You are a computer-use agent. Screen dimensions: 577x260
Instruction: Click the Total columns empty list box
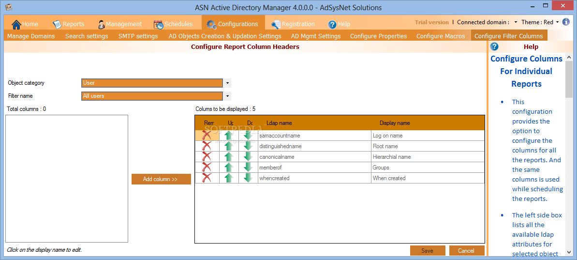(67, 179)
